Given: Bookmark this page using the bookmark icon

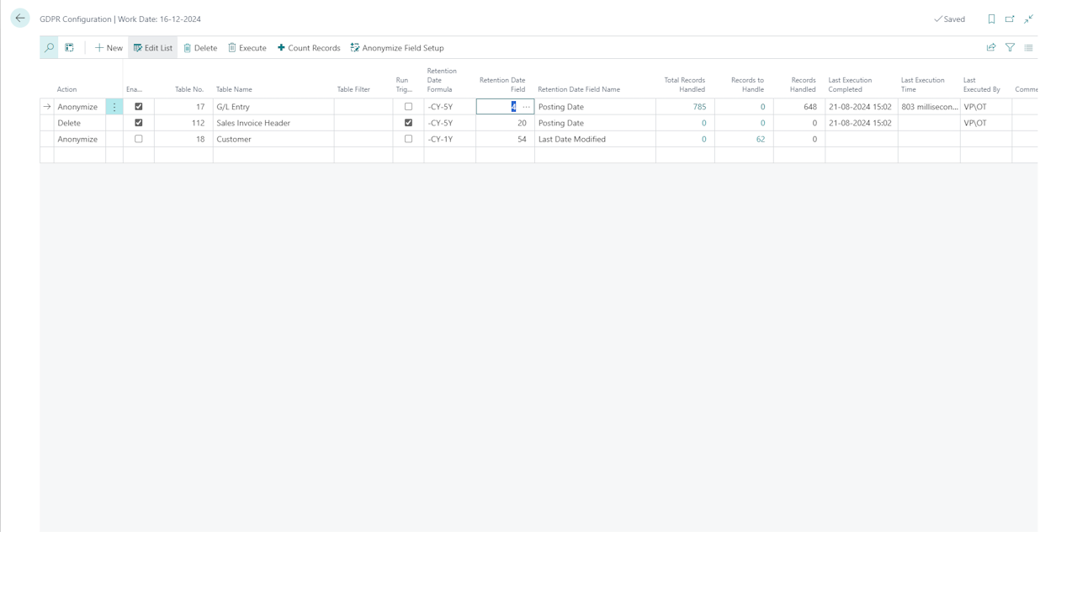Looking at the screenshot, I should pos(990,19).
